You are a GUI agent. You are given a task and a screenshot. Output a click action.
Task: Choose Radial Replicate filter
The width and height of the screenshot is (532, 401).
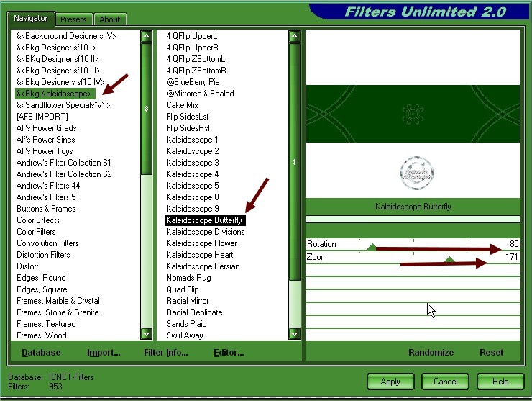click(194, 312)
